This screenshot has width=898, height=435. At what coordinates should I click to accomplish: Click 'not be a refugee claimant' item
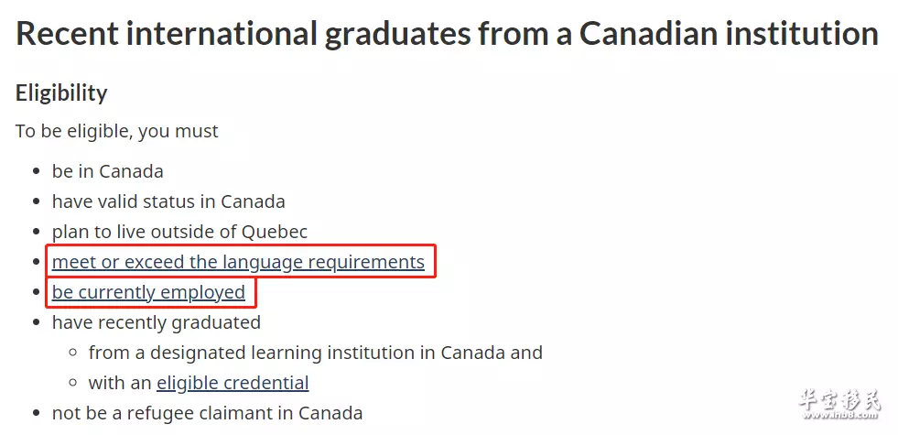[207, 413]
